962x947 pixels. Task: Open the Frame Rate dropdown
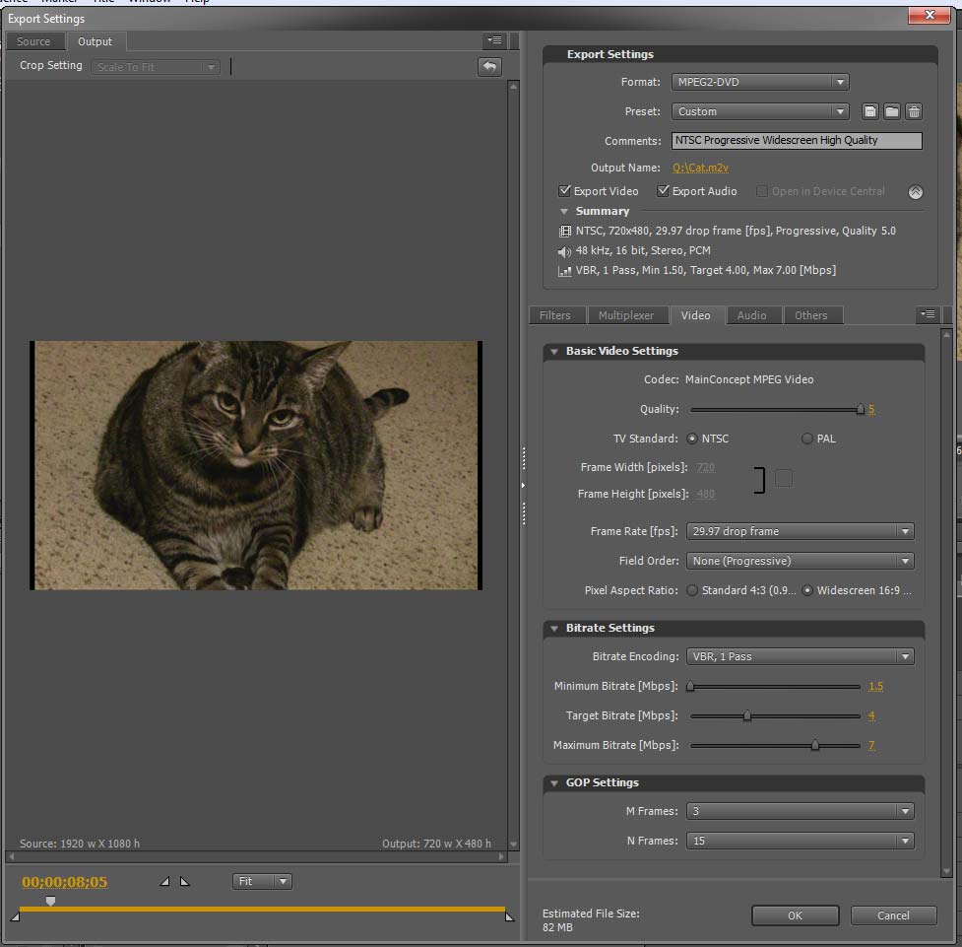click(x=800, y=531)
